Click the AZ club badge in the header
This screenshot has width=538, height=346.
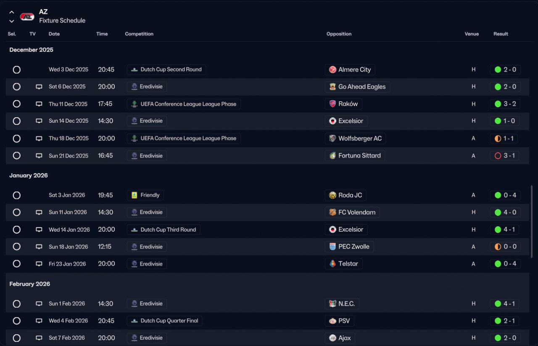tap(27, 17)
